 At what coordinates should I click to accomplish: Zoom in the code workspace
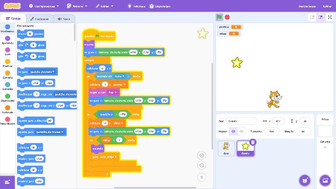(202, 156)
